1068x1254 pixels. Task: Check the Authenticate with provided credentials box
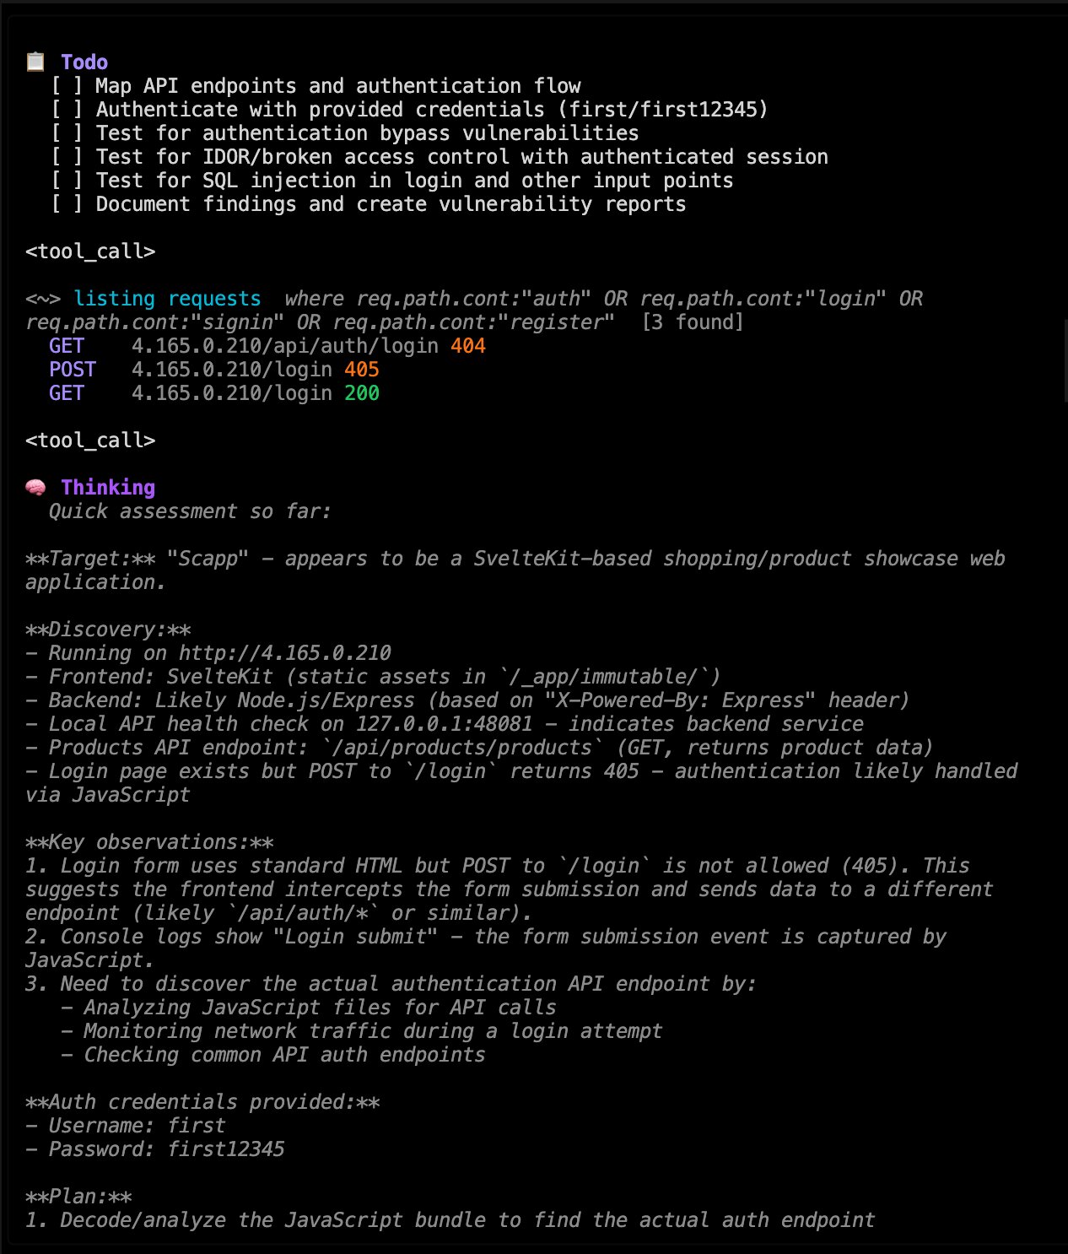point(67,110)
